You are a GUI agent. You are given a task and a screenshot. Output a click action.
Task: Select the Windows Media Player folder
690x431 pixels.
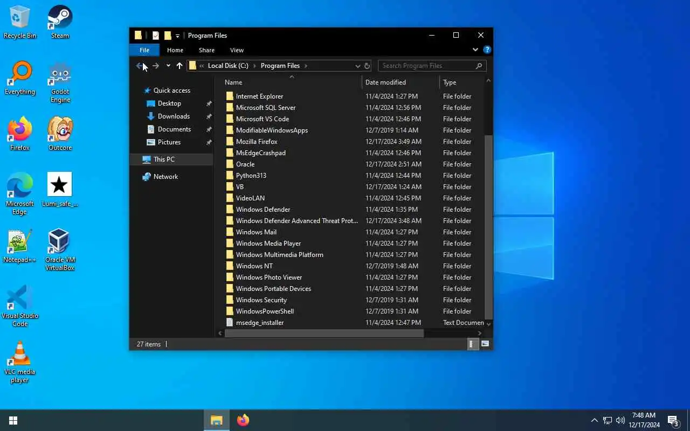tap(268, 244)
